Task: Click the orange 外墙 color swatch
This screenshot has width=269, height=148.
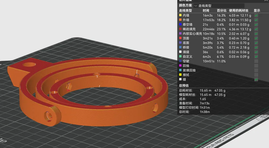Action: tap(180, 20)
